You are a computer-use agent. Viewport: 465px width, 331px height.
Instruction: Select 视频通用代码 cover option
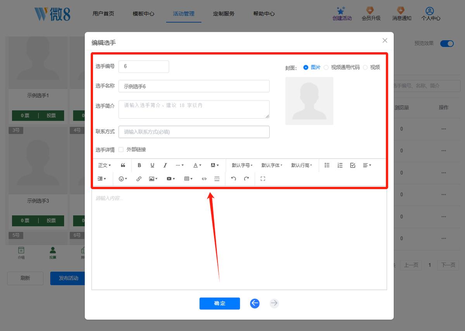[341, 67]
